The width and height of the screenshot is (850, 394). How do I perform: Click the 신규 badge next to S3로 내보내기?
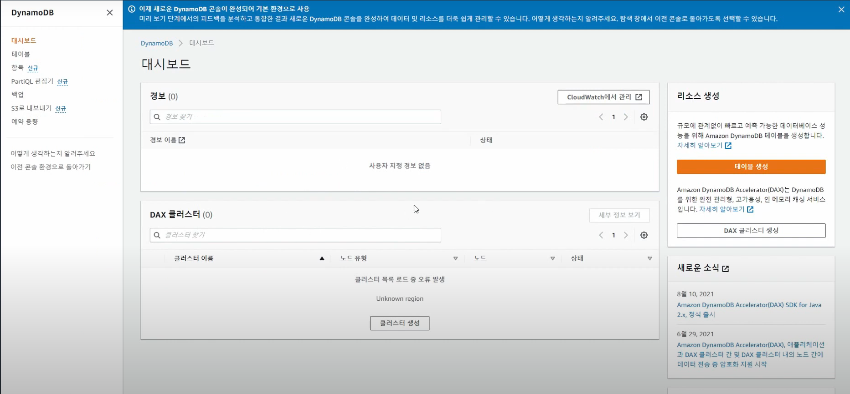61,109
